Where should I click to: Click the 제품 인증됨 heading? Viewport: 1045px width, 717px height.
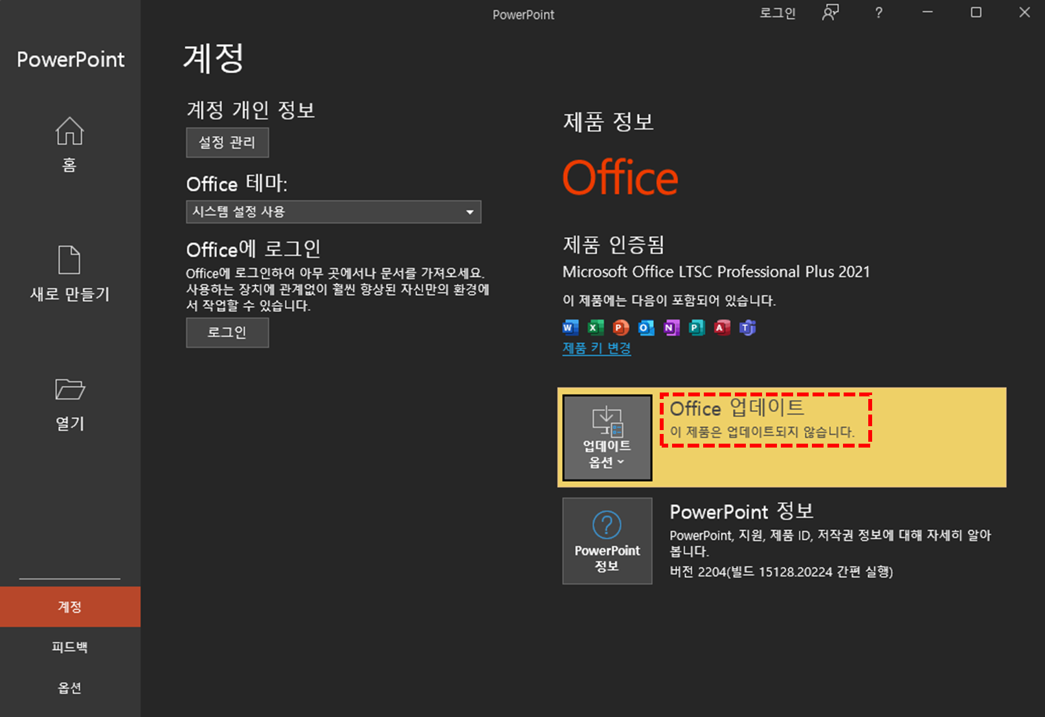613,245
